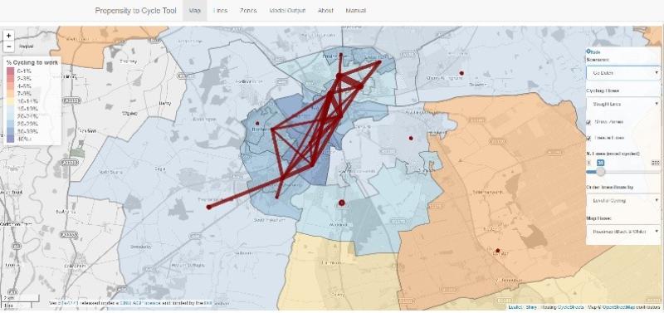Open the Manual tab
Image resolution: width=664 pixels, height=313 pixels.
pyautogui.click(x=356, y=11)
